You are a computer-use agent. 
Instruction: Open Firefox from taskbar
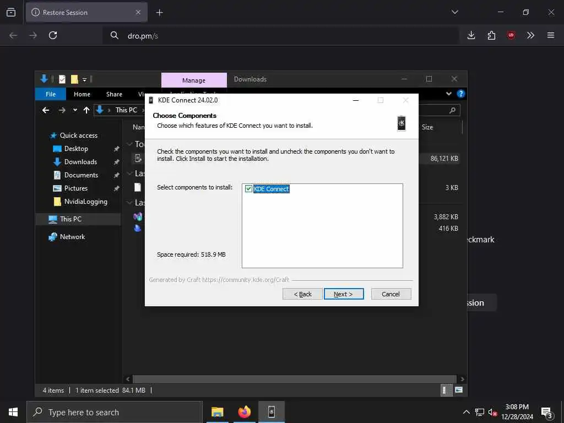point(245,412)
